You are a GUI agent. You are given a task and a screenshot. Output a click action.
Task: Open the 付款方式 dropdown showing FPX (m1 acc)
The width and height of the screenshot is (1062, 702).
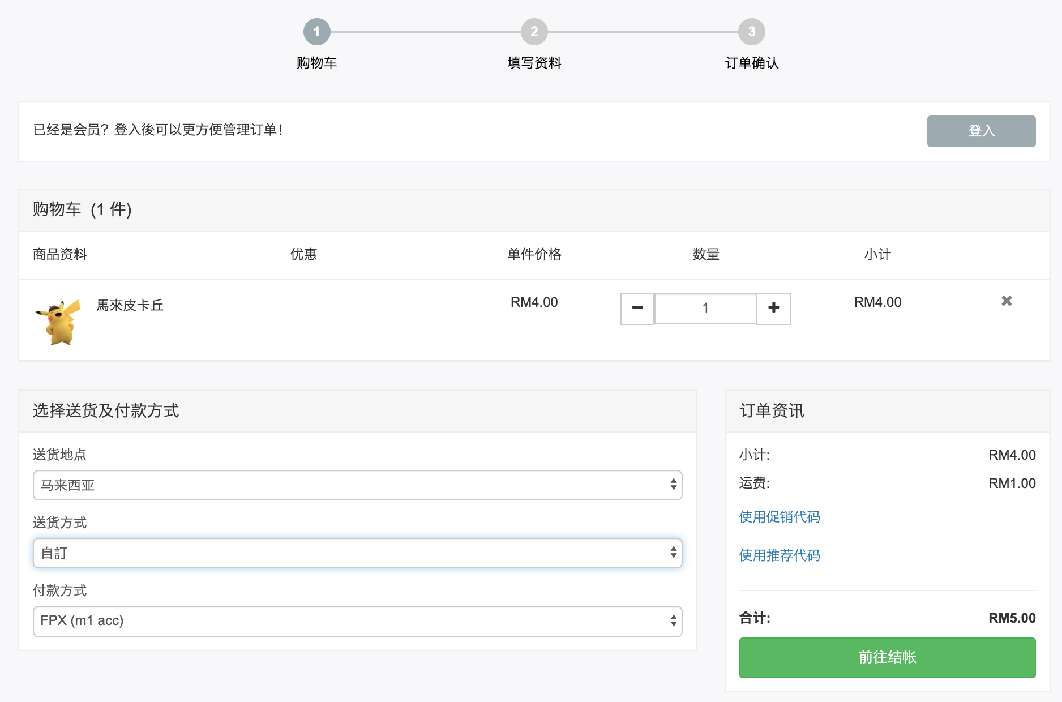pyautogui.click(x=358, y=621)
